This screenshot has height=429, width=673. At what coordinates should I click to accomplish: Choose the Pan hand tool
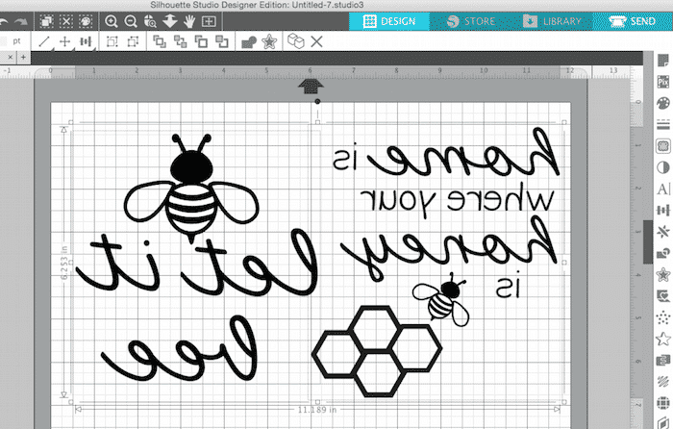point(189,21)
